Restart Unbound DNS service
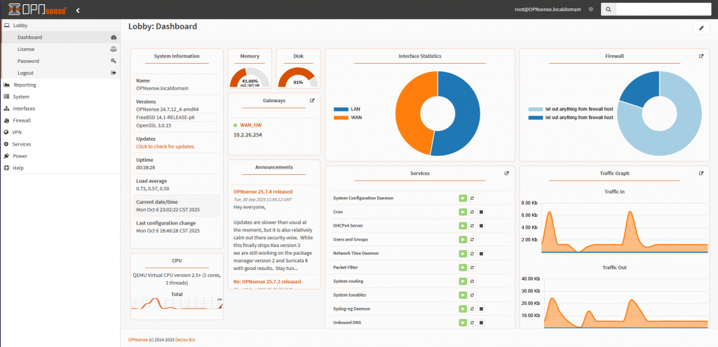This screenshot has height=347, width=718. pyautogui.click(x=472, y=323)
